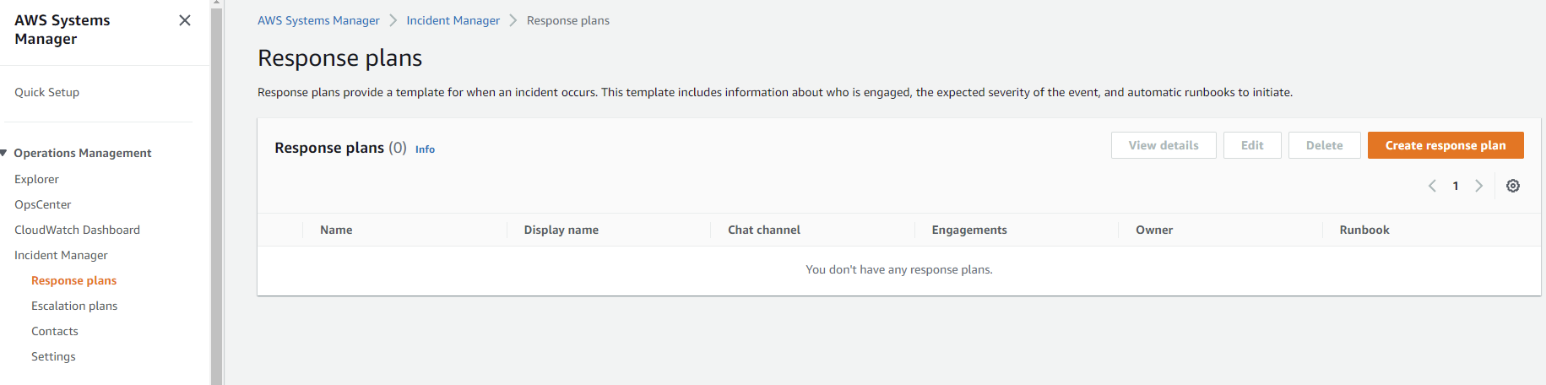Click 'You don't have any response plans' text
The image size is (1546, 385).
pyautogui.click(x=899, y=269)
